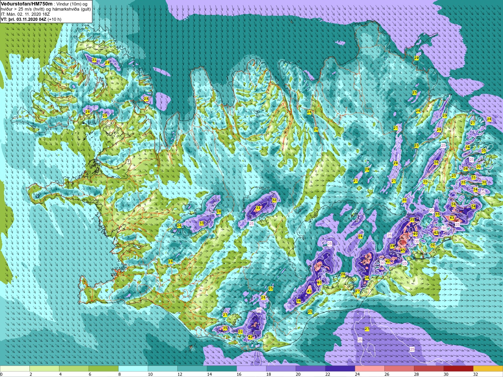This screenshot has height=377, width=503.
Task: Click the 12–14 m/s teal legend swatch
Action: pos(192,368)
